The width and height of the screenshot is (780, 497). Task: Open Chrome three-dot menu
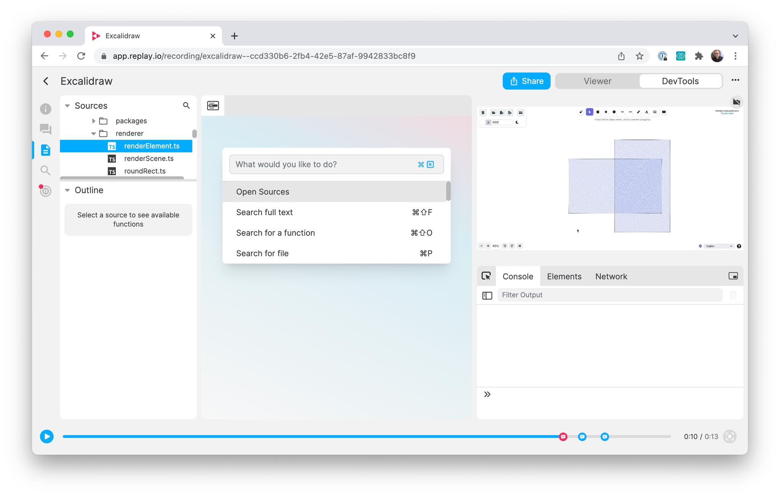(x=735, y=56)
